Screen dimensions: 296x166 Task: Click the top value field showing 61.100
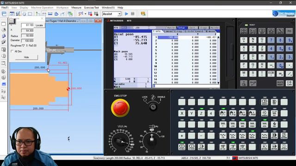point(27,25)
